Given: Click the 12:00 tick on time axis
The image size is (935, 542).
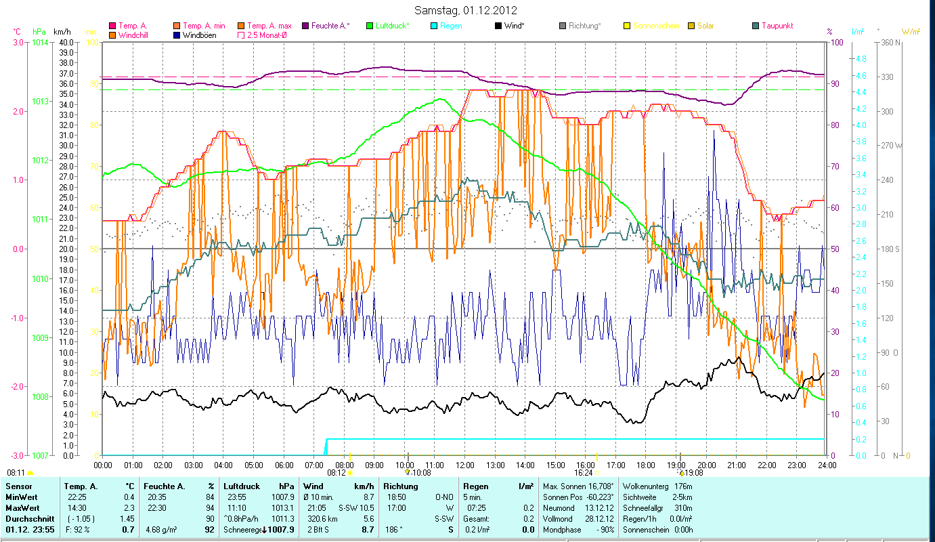Looking at the screenshot, I should click(x=465, y=465).
